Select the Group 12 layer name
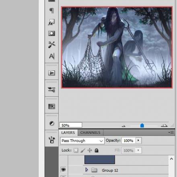Image resolution: width=177 pixels, height=177 pixels. click(110, 170)
